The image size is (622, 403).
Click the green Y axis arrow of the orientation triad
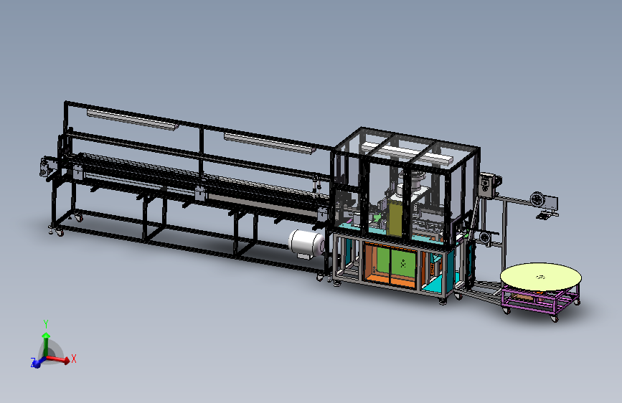46,344
